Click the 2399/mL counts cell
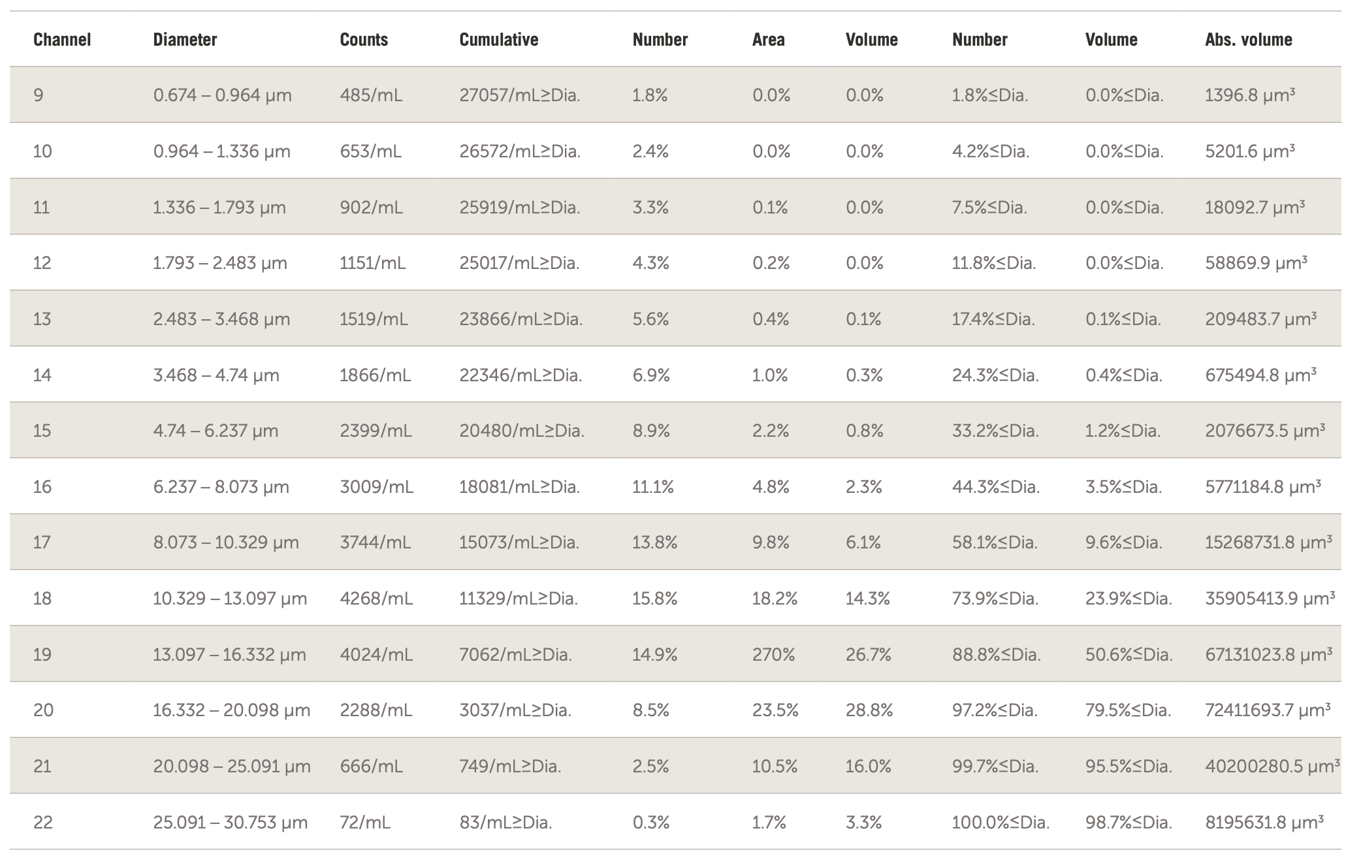The width and height of the screenshot is (1361, 867). (x=376, y=431)
